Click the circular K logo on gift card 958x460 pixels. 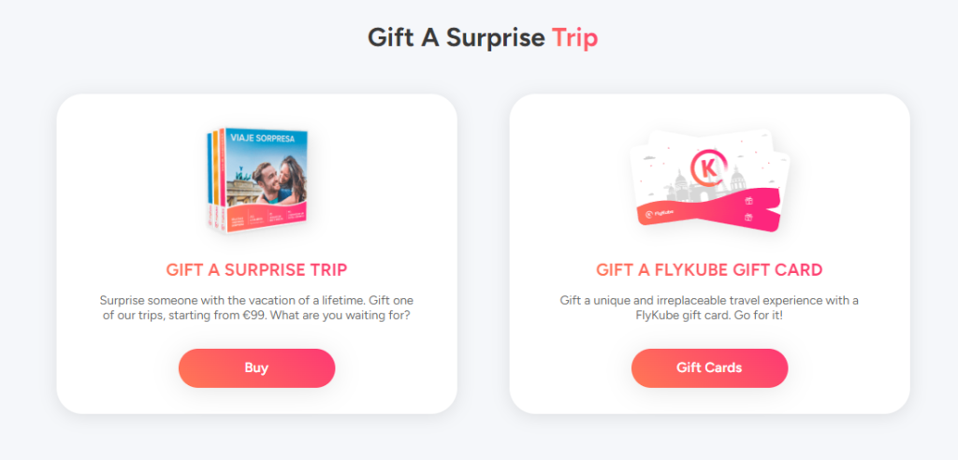click(711, 168)
